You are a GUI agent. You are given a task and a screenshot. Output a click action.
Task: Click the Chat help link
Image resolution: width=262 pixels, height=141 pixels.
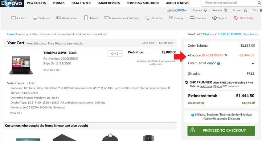coord(206,34)
